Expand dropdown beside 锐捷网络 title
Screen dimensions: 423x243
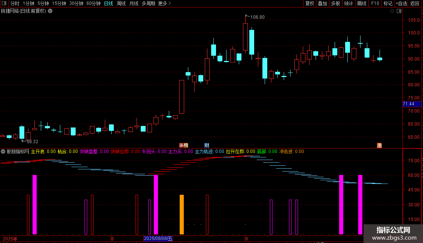[x=50, y=11]
